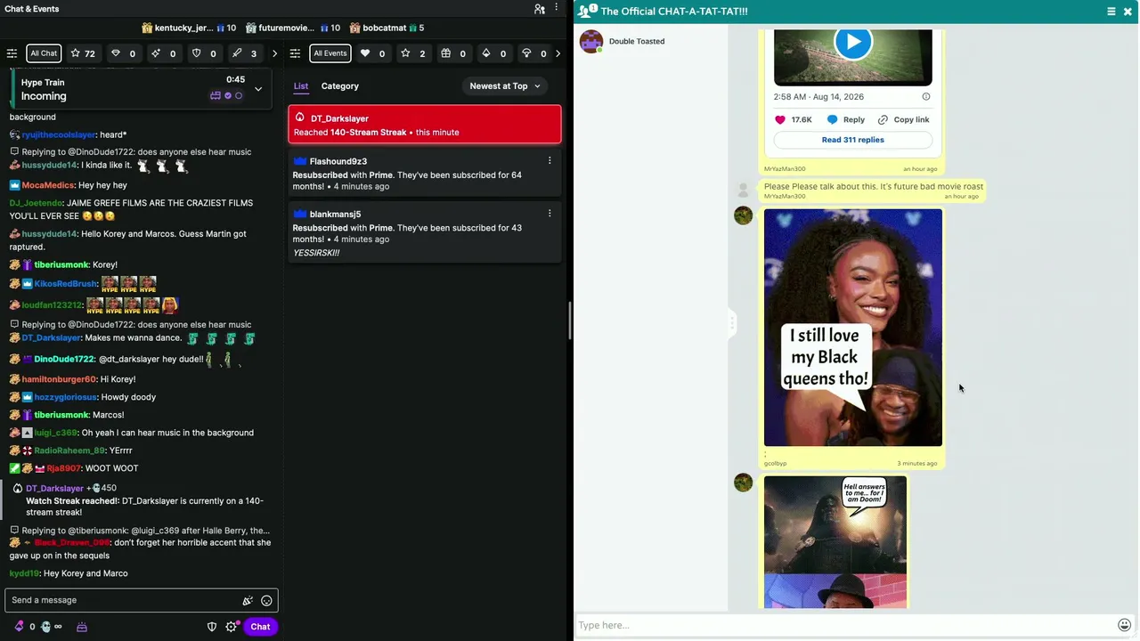Toggle the star events filter showing 2
This screenshot has width=1140, height=641.
413,53
